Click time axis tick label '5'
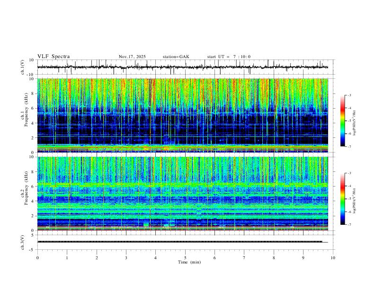Screen dimensions: 375x289 [185, 258]
